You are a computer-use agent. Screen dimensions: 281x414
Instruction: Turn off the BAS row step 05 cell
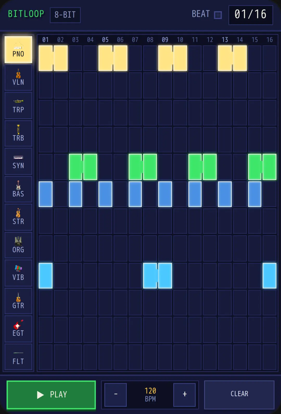105,194
